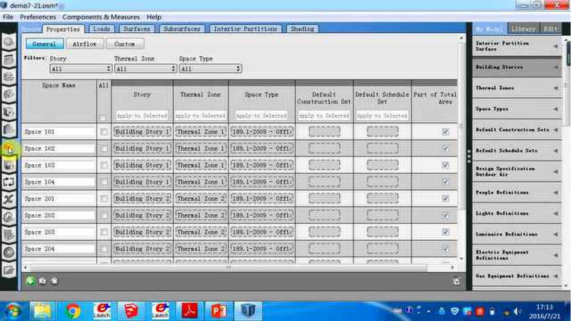Open the Simulation Settings vertical tab
571x321 pixels.
[9, 217]
